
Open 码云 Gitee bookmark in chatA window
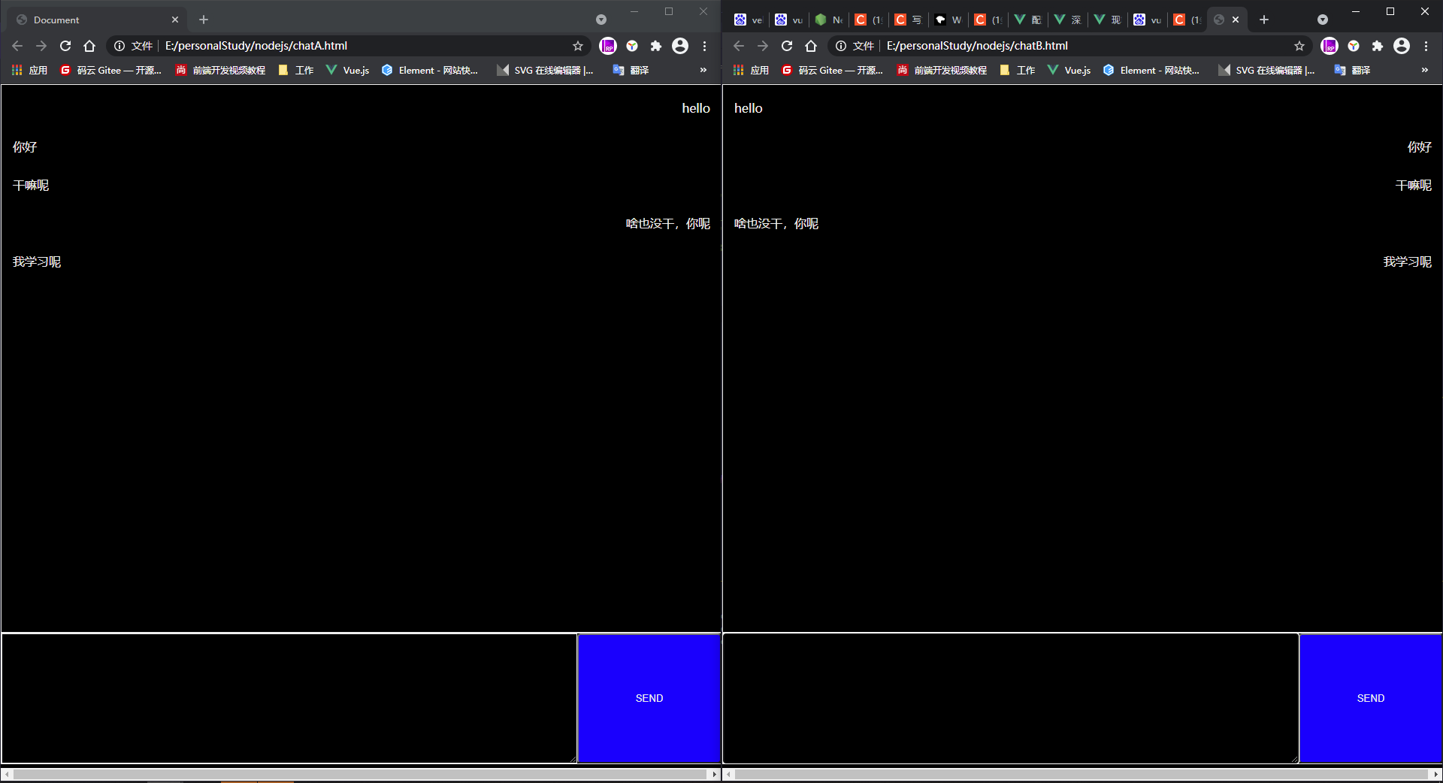click(x=111, y=70)
